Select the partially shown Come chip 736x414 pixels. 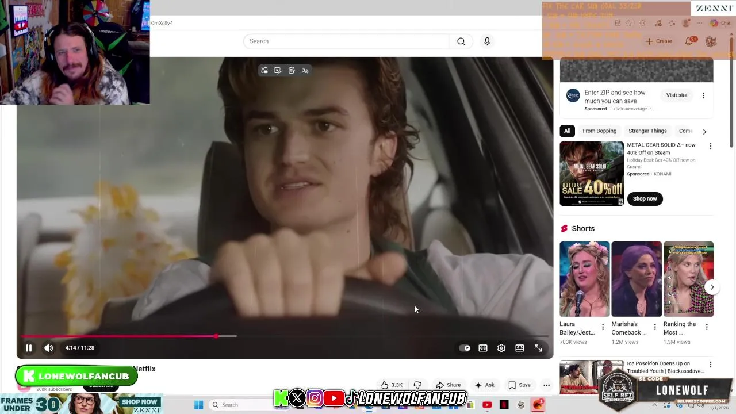(x=685, y=131)
